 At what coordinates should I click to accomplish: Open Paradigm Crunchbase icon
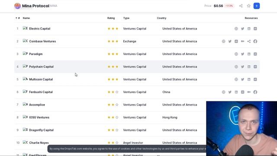click(x=255, y=54)
